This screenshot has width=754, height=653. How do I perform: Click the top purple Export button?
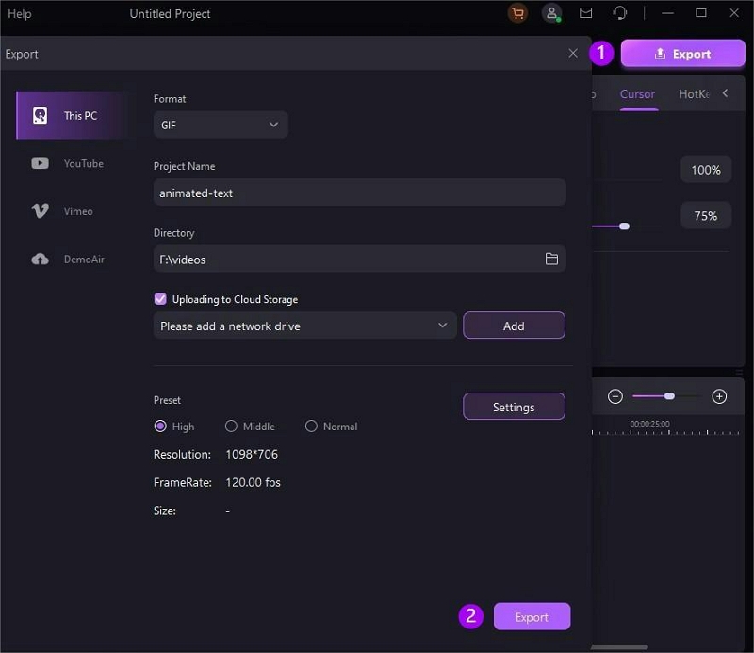[x=682, y=54]
